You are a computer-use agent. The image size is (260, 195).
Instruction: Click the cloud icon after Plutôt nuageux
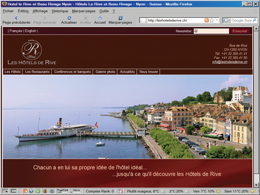162,191
